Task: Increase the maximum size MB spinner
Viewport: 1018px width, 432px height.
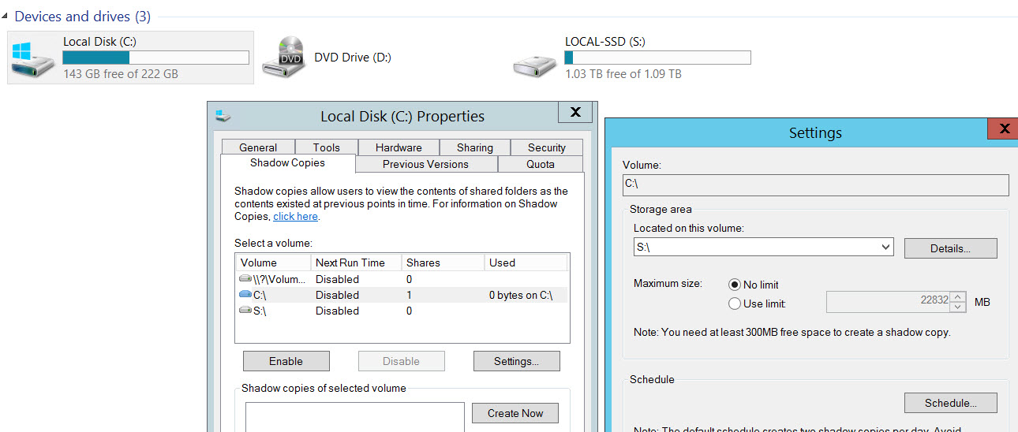Action: [958, 297]
